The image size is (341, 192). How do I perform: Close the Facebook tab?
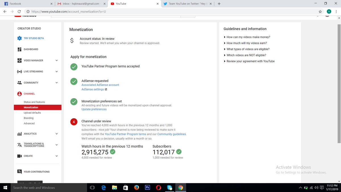click(x=51, y=4)
